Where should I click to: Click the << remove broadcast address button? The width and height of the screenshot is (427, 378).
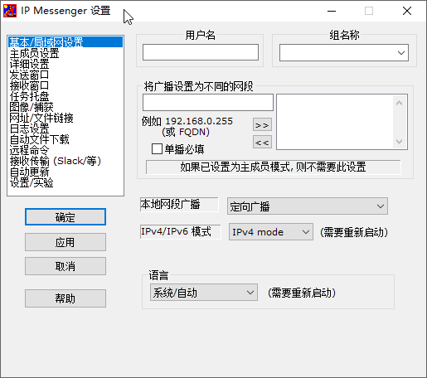tap(262, 143)
